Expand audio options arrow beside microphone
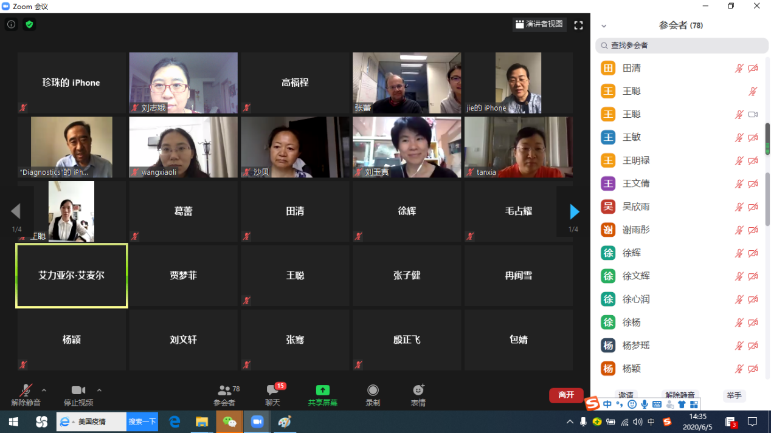This screenshot has width=771, height=433. (x=44, y=390)
